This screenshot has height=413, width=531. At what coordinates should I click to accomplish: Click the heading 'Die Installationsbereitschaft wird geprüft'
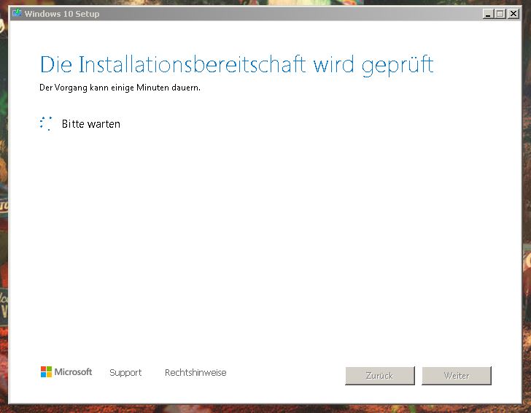[x=237, y=65]
